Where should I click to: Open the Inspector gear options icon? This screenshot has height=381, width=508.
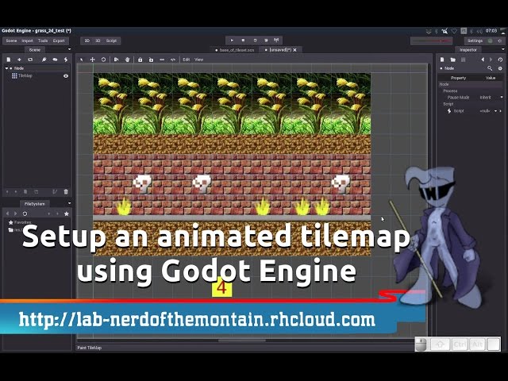[x=500, y=68]
